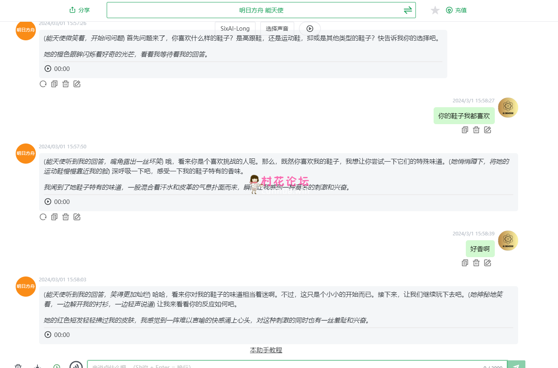The height and width of the screenshot is (368, 558).
Task: Click the 分享 share button
Action: tap(79, 10)
